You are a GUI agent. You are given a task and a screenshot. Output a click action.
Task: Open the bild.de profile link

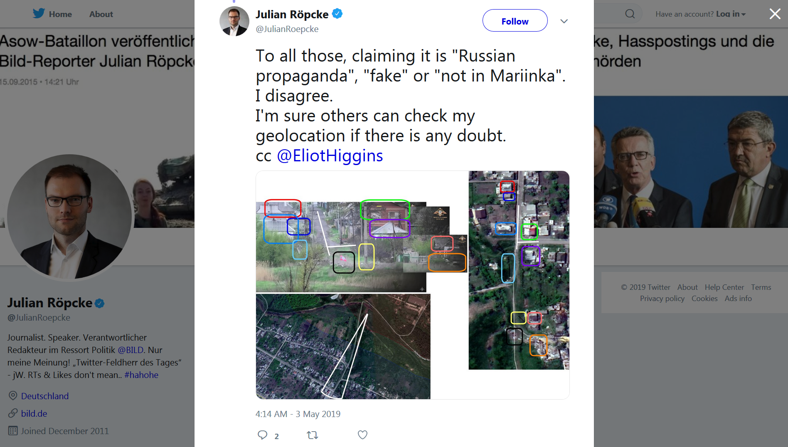(34, 413)
